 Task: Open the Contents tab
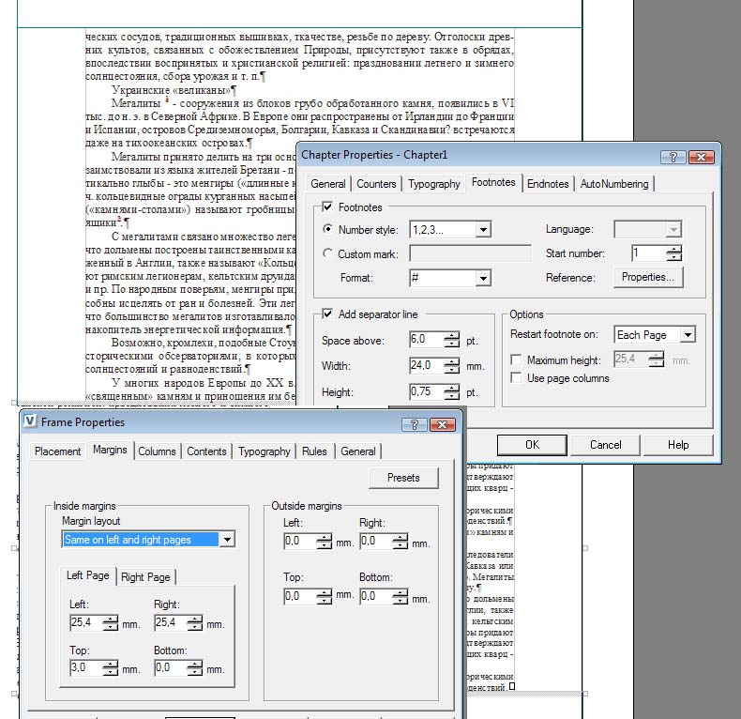coord(206,451)
